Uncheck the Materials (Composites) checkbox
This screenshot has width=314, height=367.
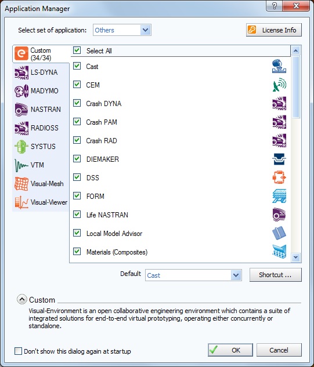[77, 252]
